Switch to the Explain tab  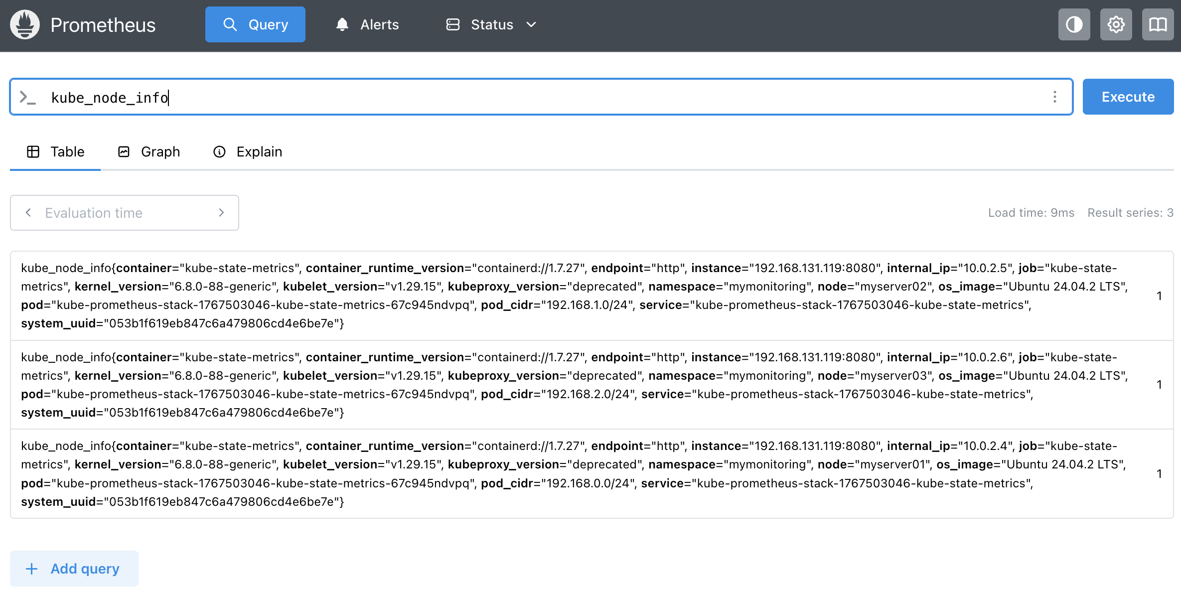point(248,151)
